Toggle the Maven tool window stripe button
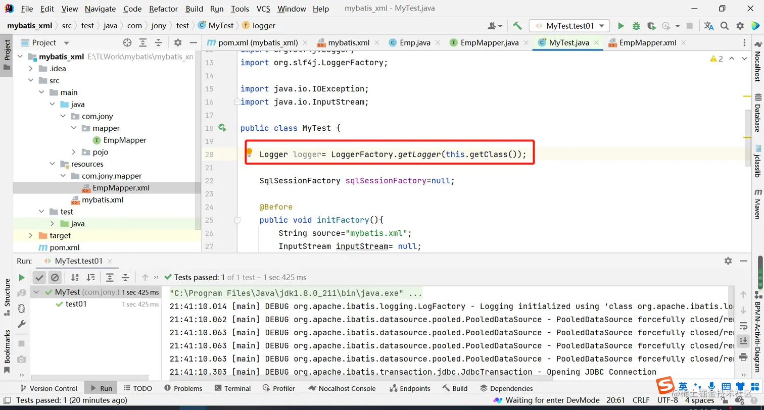The image size is (764, 410). [x=758, y=204]
